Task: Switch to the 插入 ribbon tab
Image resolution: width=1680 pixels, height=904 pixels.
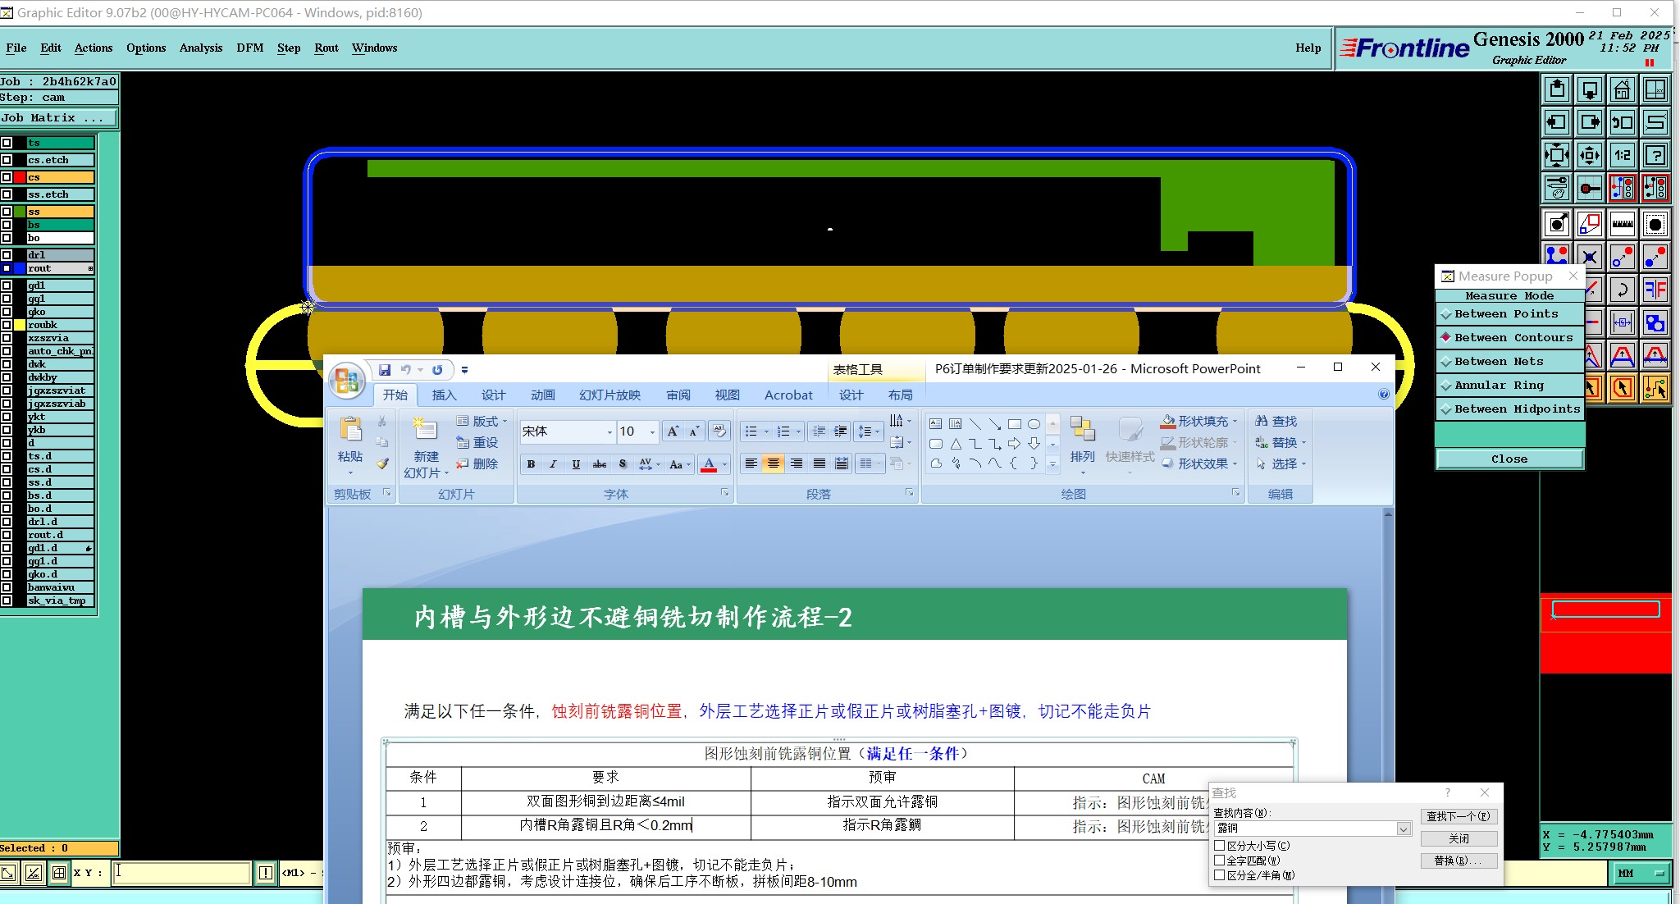Action: (444, 395)
